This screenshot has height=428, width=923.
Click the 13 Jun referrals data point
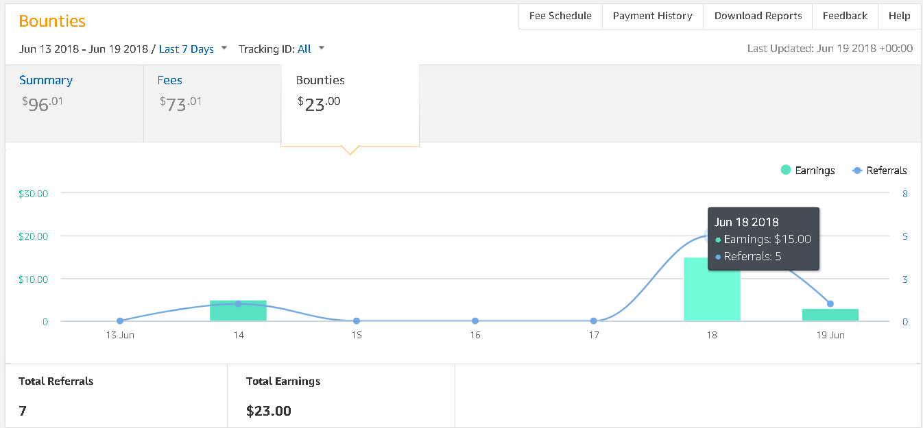(120, 320)
